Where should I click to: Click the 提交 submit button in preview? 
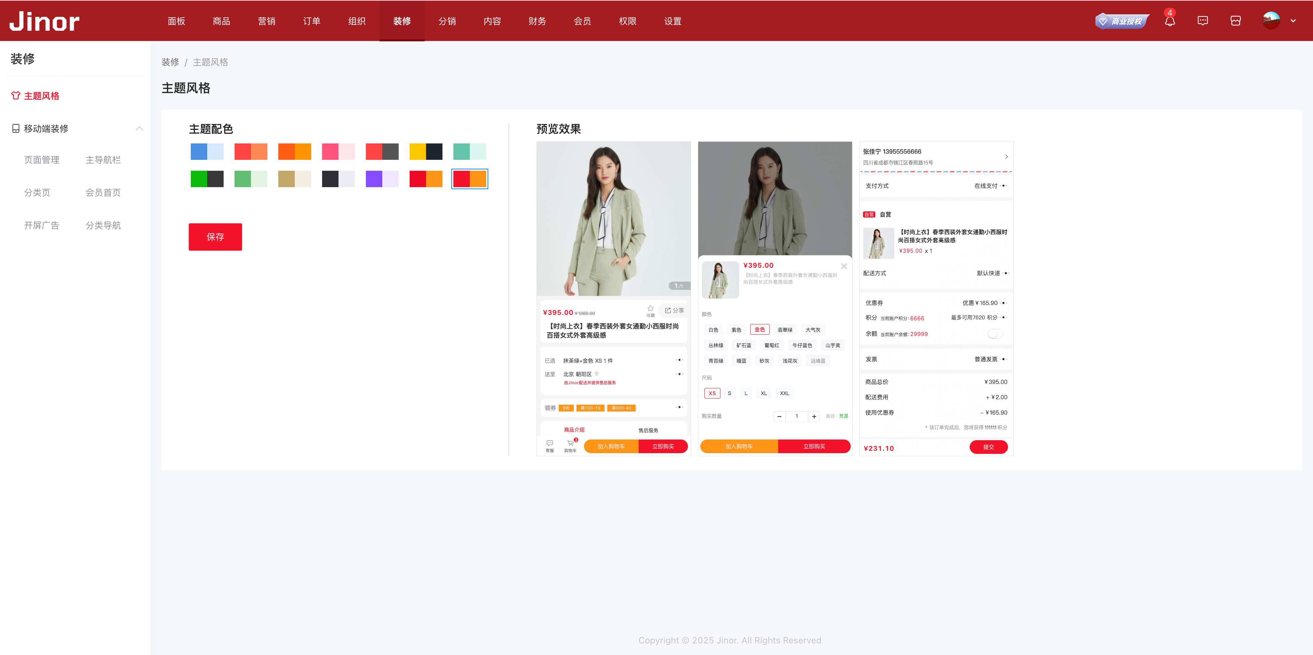[x=988, y=447]
